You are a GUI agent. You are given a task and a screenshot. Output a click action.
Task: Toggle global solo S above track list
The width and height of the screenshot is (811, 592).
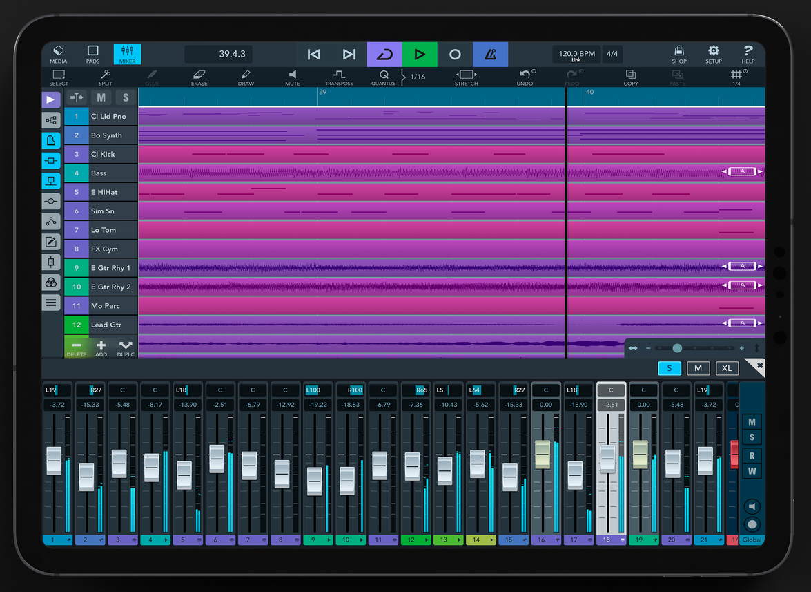[x=125, y=97]
